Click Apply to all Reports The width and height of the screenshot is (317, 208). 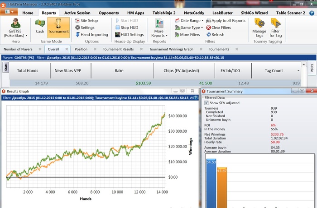pos(226,21)
